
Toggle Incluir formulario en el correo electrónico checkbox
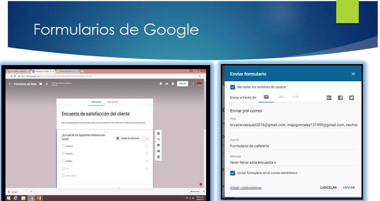[233, 173]
